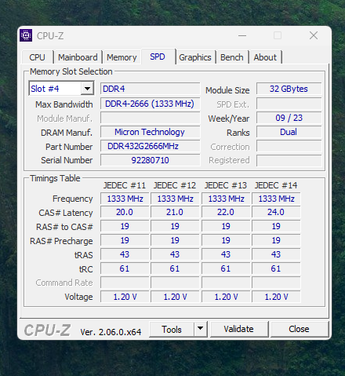This screenshot has height=376, width=345.
Task: Click the DDR4 memory type field
Action: pyautogui.click(x=151, y=89)
